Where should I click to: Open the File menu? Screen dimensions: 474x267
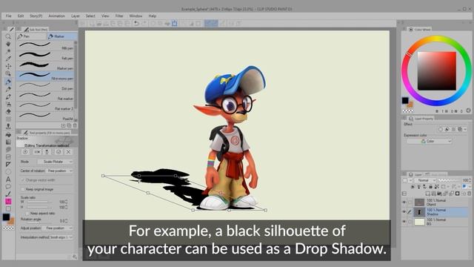click(8, 16)
